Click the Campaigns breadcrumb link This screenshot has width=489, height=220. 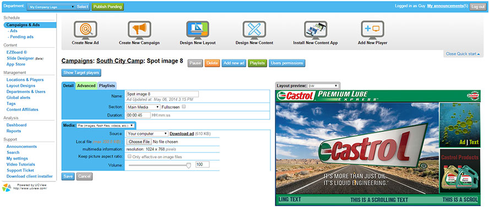click(77, 61)
